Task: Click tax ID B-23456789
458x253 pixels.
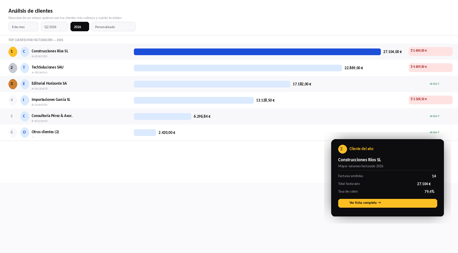Action: [x=39, y=105]
